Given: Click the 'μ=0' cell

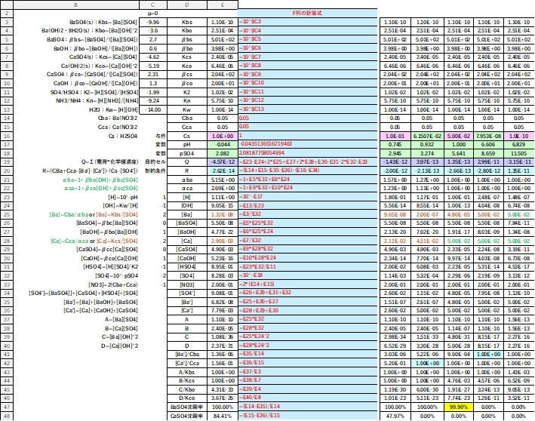Looking at the screenshot, I should (153, 14).
